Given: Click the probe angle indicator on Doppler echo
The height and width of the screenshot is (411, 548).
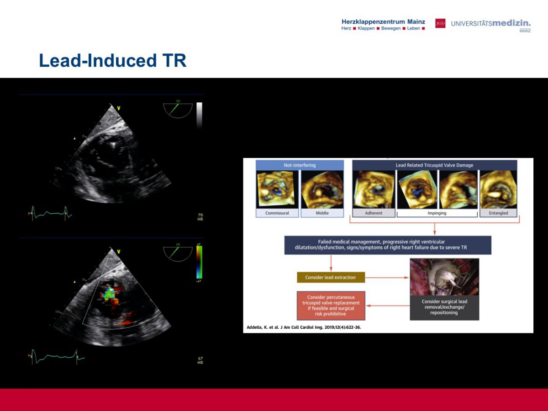Looking at the screenshot, I should (178, 253).
